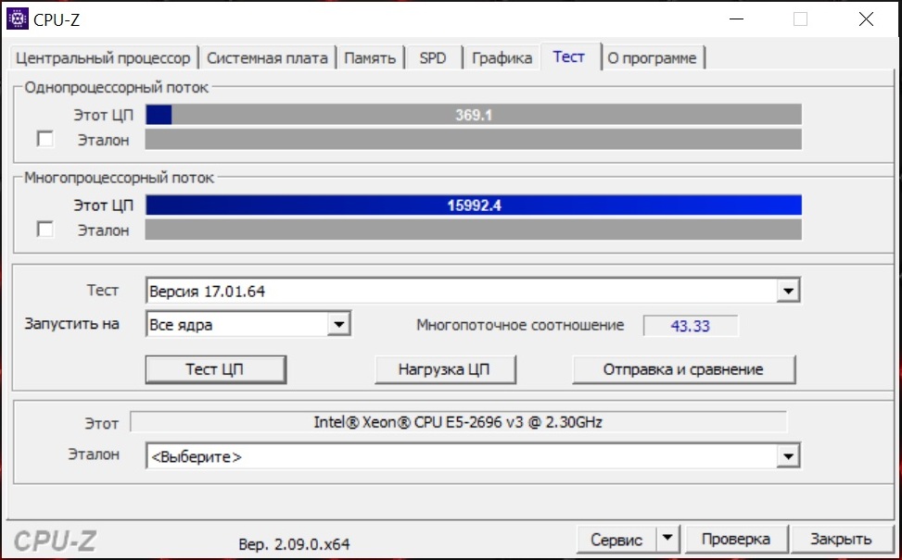Select the Тест tab
Screen dimensions: 902x560
coord(569,56)
